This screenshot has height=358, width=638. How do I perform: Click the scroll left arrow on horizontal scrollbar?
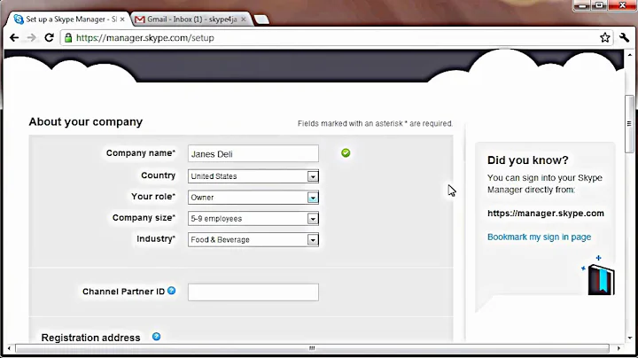point(9,348)
